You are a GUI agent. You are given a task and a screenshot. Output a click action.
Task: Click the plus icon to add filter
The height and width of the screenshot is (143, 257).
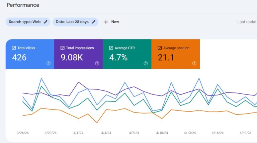click(x=106, y=22)
